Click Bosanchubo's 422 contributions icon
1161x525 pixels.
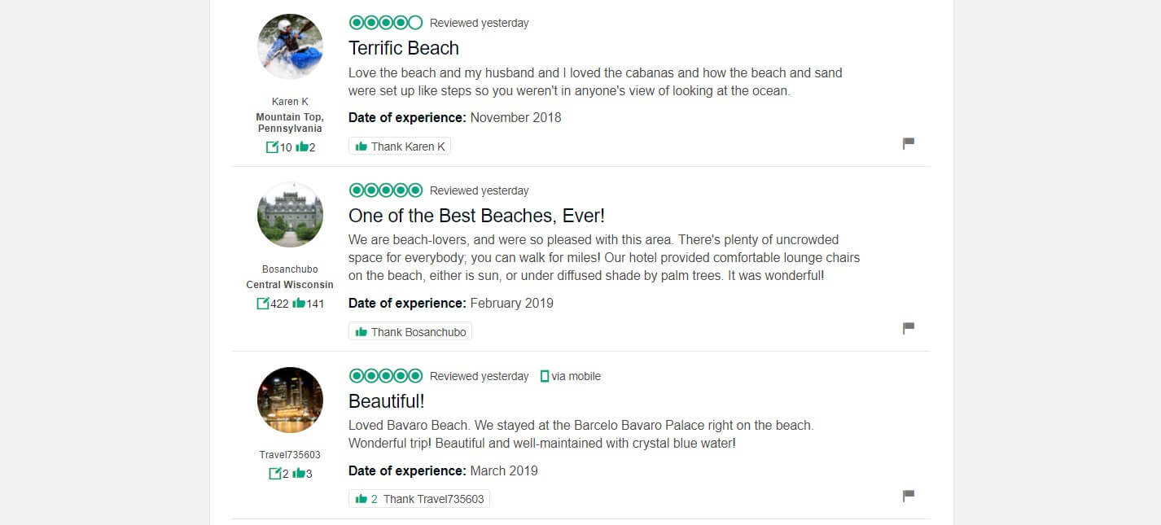click(263, 304)
